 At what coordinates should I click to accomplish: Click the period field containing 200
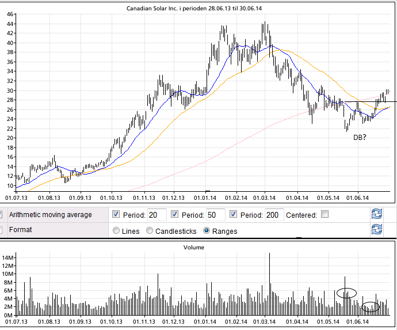[x=274, y=215]
